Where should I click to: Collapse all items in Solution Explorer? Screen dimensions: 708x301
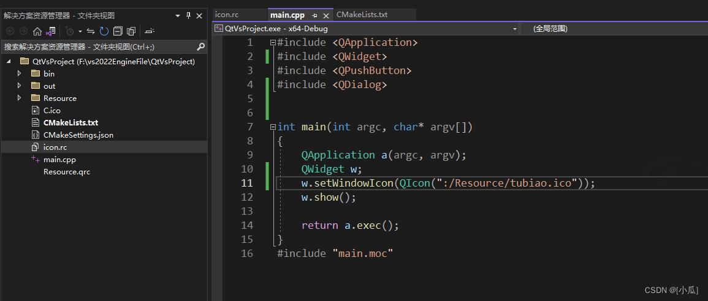(x=118, y=31)
